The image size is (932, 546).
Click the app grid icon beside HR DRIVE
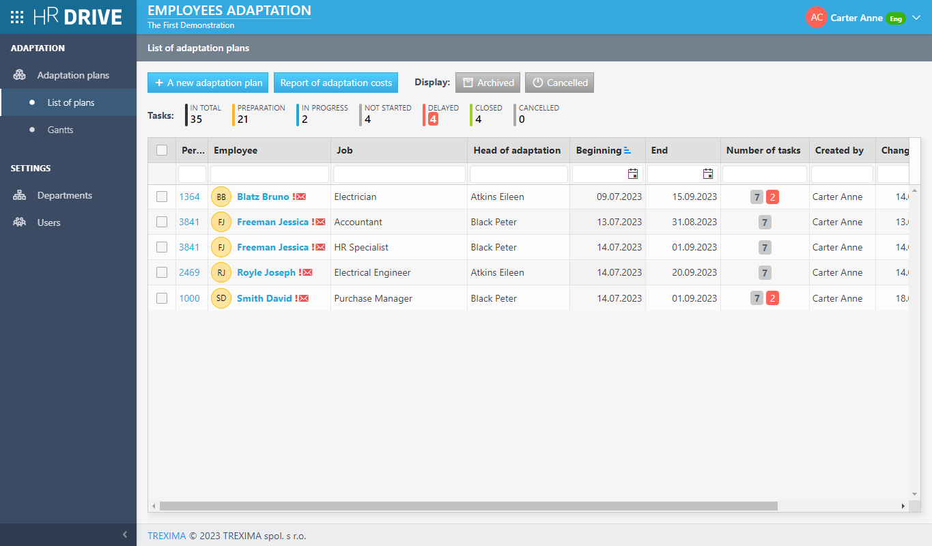[16, 17]
